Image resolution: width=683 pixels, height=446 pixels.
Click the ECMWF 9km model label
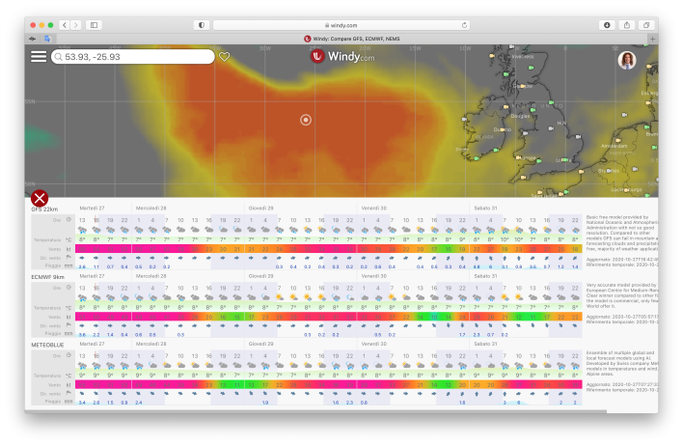[x=48, y=277]
